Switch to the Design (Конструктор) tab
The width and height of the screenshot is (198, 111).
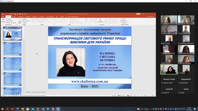(x=20, y=17)
